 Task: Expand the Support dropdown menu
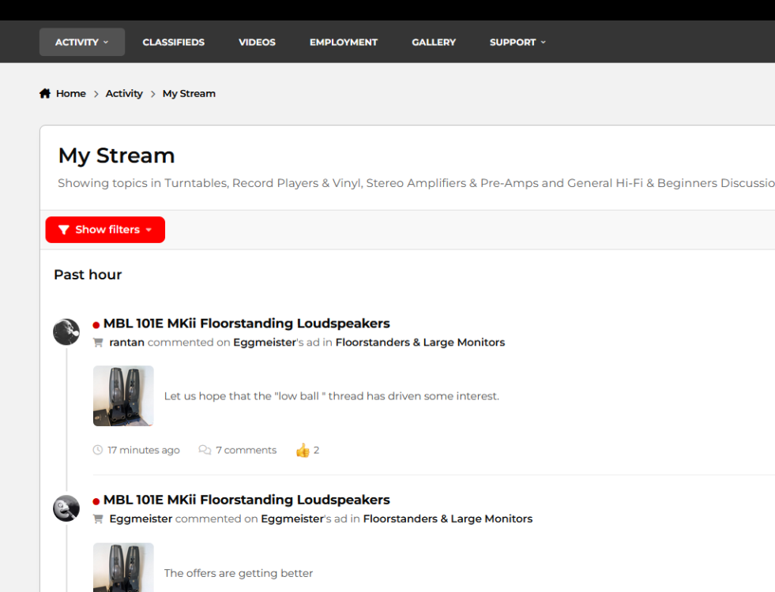517,43
